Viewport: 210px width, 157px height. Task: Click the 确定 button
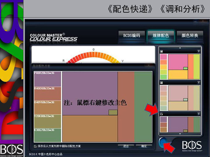pyautogui.click(x=144, y=146)
